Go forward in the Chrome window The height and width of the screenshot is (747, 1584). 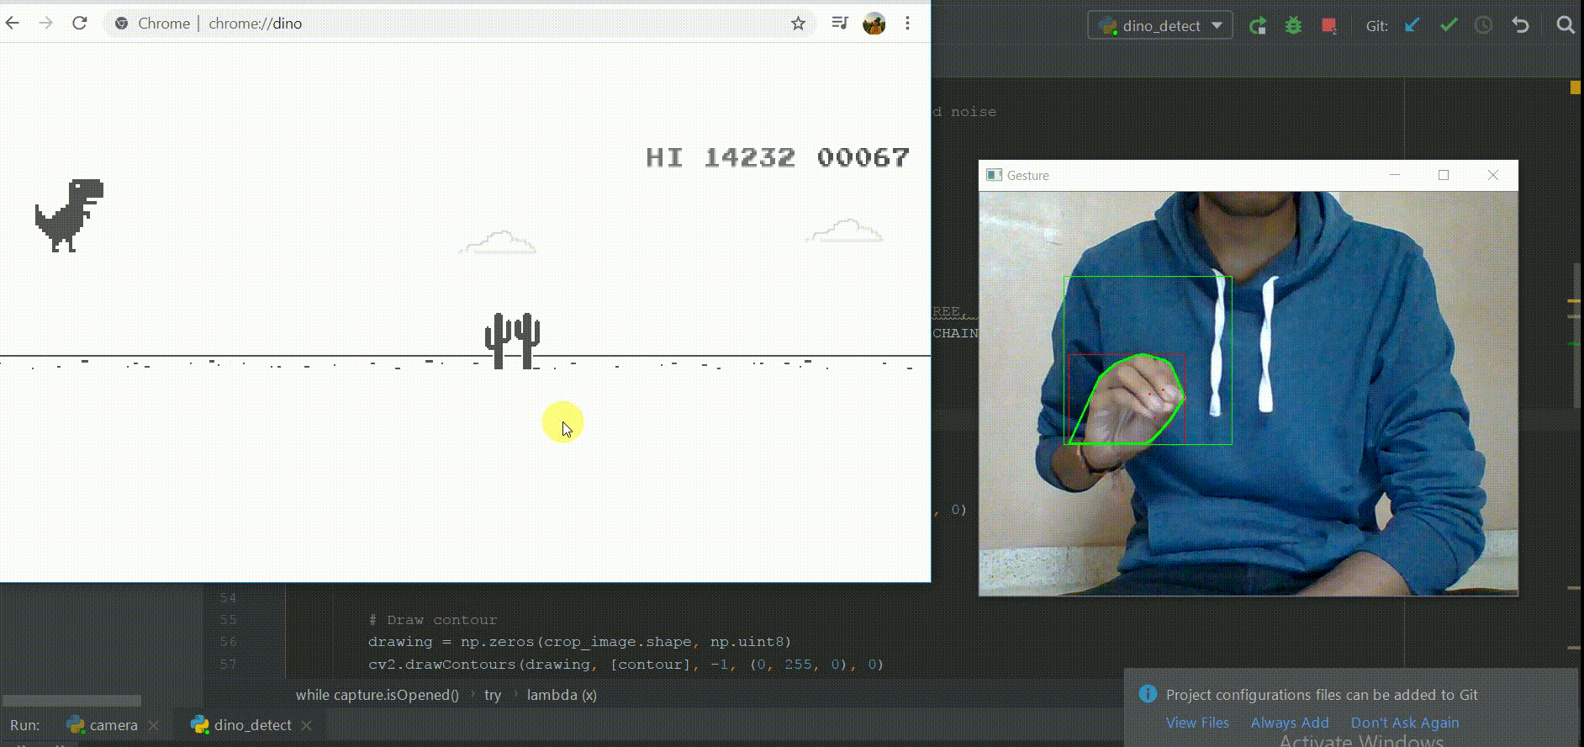pyautogui.click(x=45, y=24)
